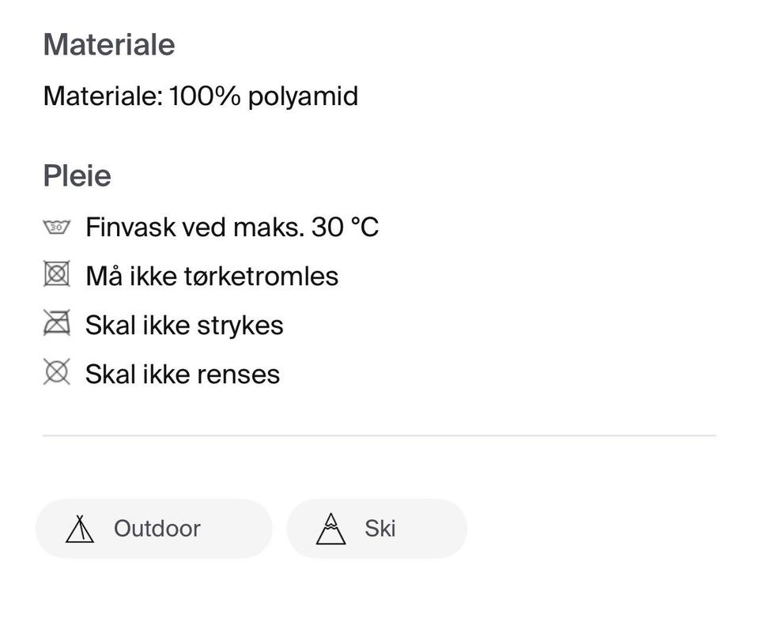759x625 pixels.
Task: Click the 'Materiale:' label before 100%
Action: point(103,96)
